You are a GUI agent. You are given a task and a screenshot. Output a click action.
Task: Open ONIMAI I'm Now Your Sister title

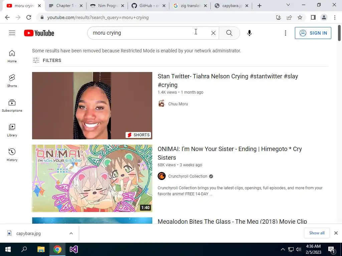pos(230,153)
